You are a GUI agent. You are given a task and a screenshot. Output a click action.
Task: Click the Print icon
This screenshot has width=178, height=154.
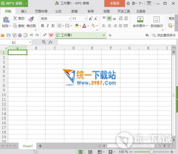click(20, 35)
